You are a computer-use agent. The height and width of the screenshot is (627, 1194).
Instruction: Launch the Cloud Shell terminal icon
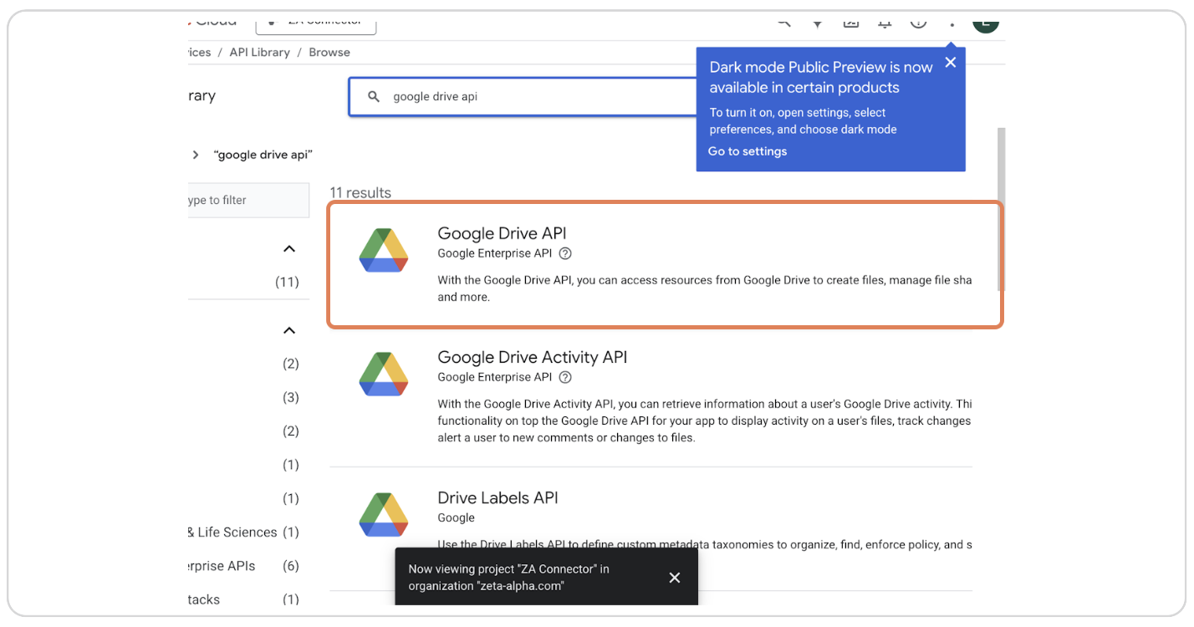tap(851, 23)
